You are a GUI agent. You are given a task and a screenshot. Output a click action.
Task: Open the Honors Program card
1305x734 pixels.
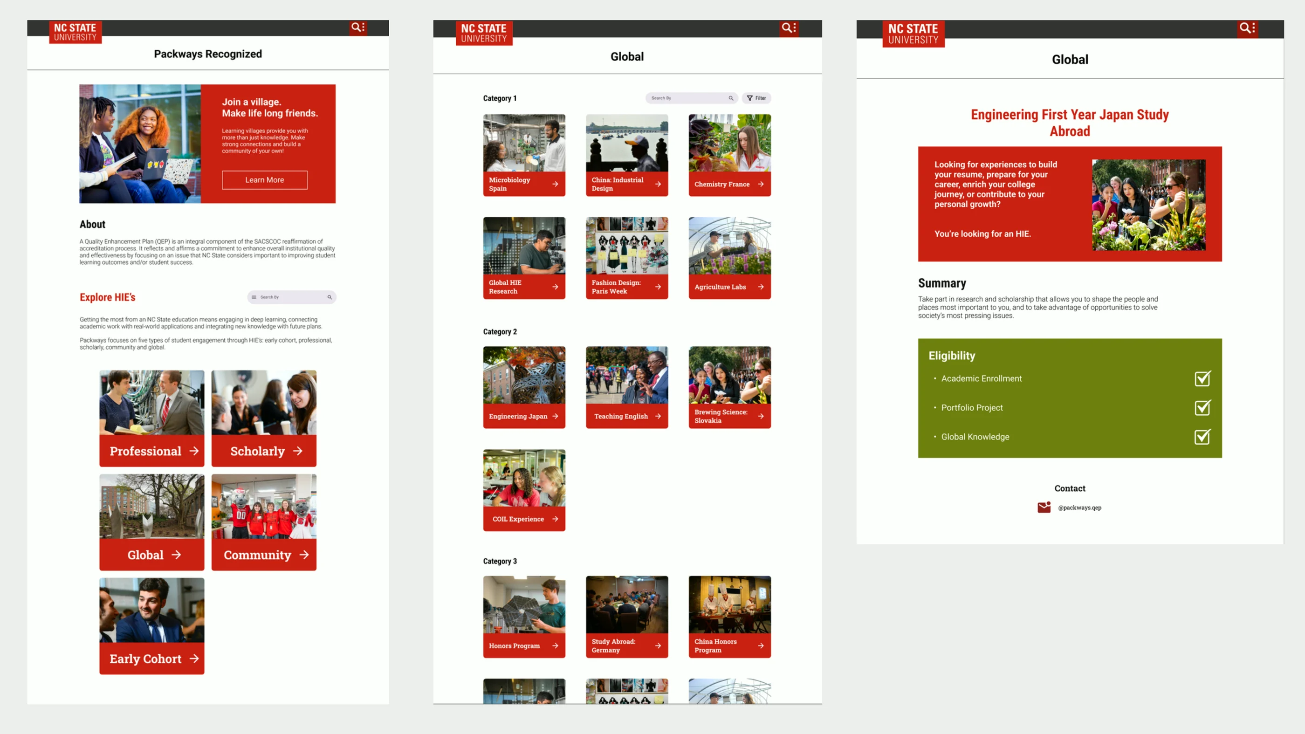tap(524, 617)
